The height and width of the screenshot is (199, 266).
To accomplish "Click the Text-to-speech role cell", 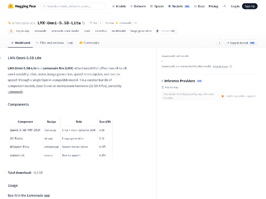I will point(79,155).
